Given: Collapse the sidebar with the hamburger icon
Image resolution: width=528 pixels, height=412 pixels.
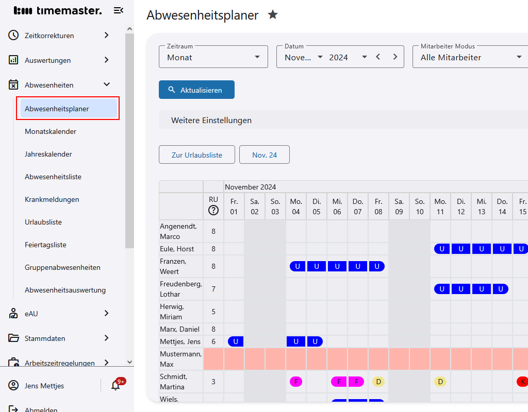Looking at the screenshot, I should pos(118,10).
